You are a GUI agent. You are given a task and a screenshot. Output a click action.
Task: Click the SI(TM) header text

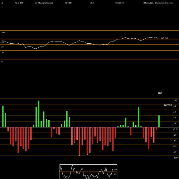coord(68,3)
